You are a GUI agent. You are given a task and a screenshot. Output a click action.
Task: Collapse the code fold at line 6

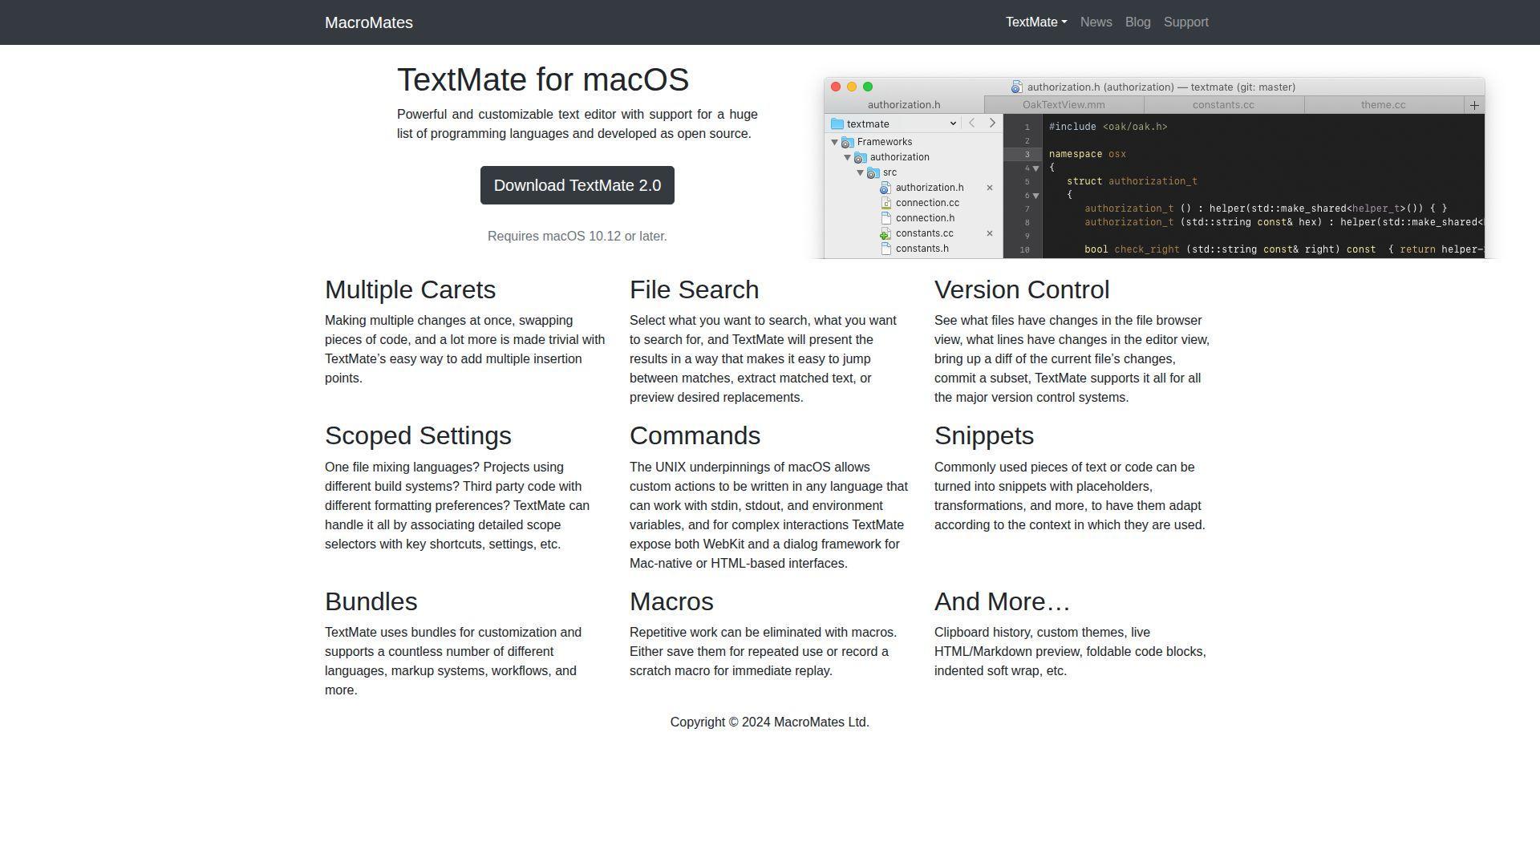1036,196
